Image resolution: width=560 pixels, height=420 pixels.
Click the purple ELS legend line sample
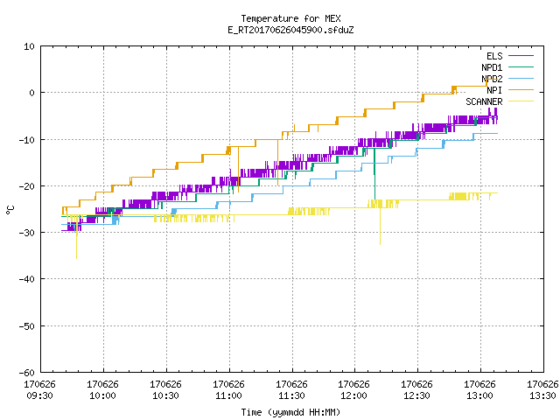tap(521, 56)
